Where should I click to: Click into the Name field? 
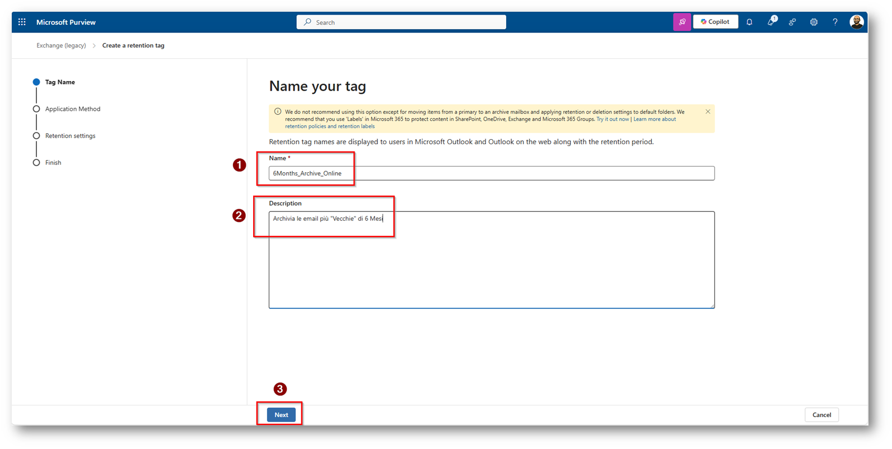click(x=492, y=173)
